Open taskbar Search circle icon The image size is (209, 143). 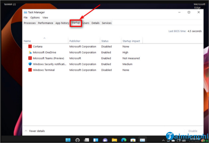click(77, 140)
